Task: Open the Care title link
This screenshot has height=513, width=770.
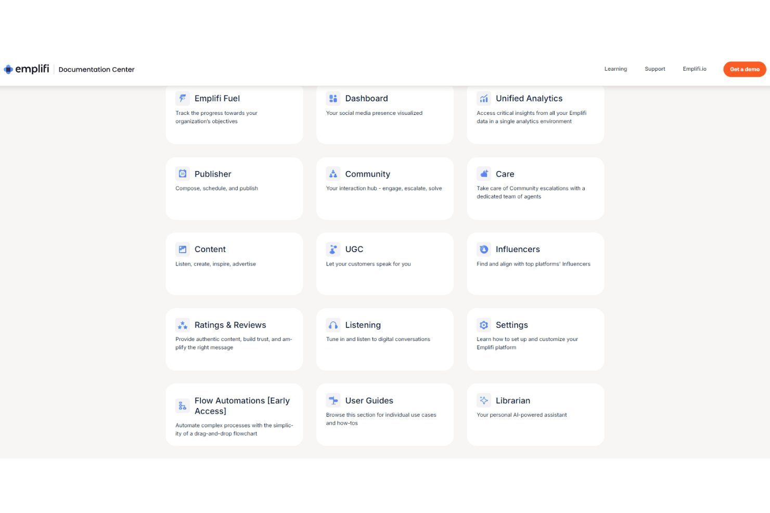Action: (505, 174)
